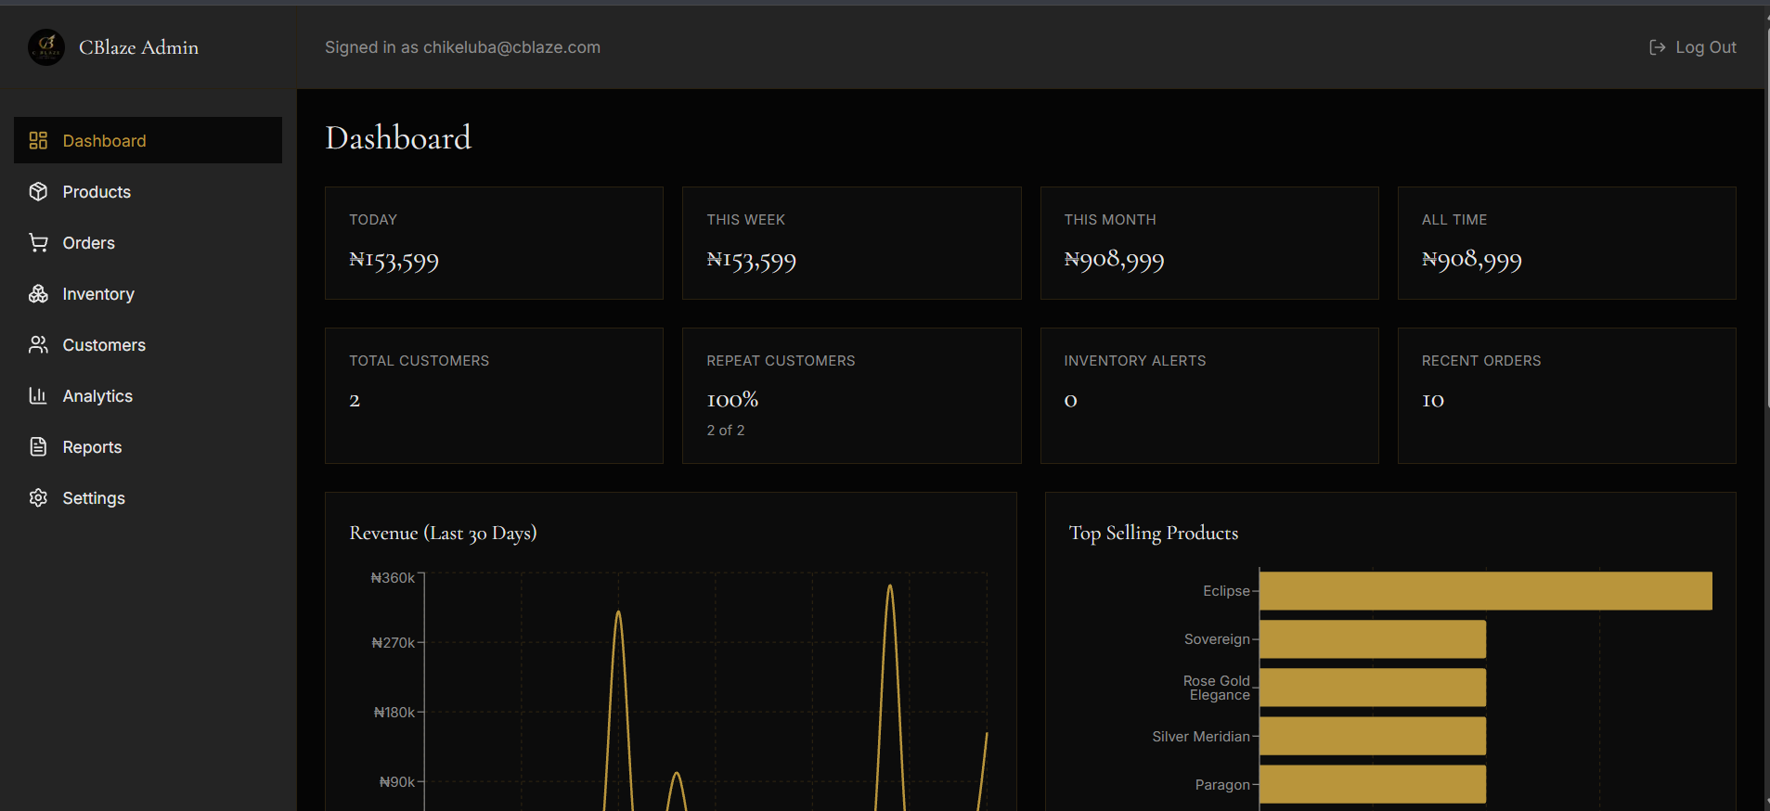Screen dimensions: 1770x811
Task: Click the CBlaze Admin title
Action: click(138, 47)
